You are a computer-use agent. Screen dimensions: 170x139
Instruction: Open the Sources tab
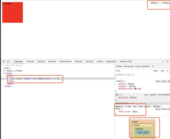41,61
